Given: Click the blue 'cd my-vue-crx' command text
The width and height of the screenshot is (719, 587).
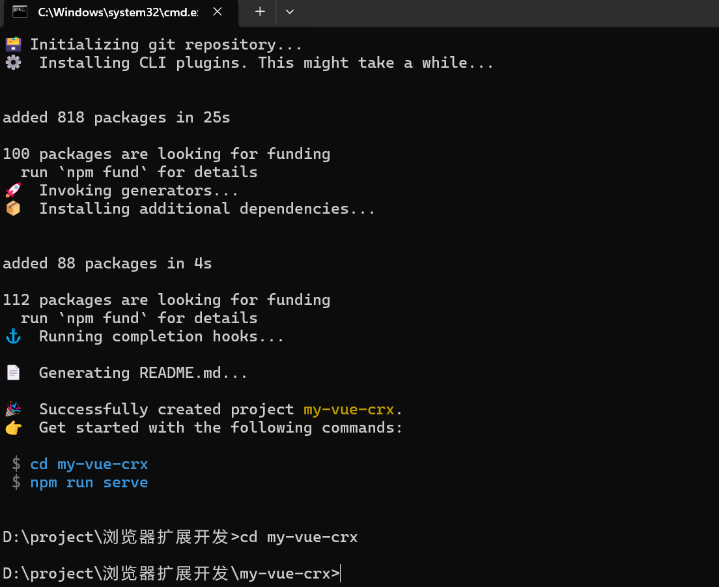Looking at the screenshot, I should click(89, 464).
